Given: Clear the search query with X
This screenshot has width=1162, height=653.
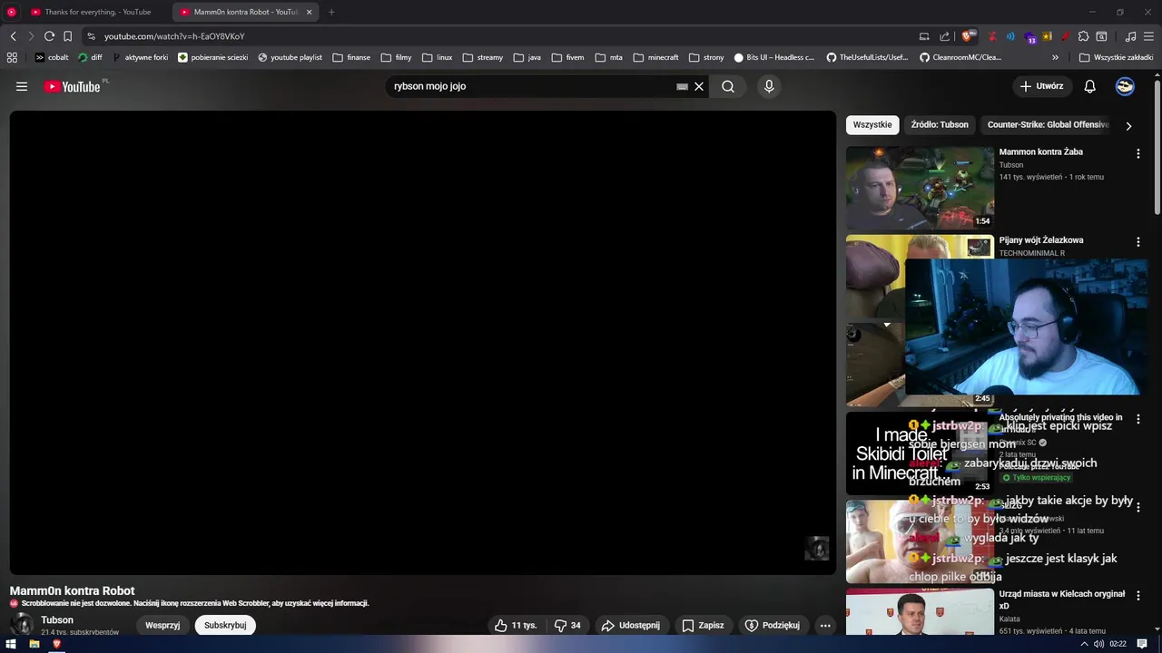Looking at the screenshot, I should coord(699,86).
